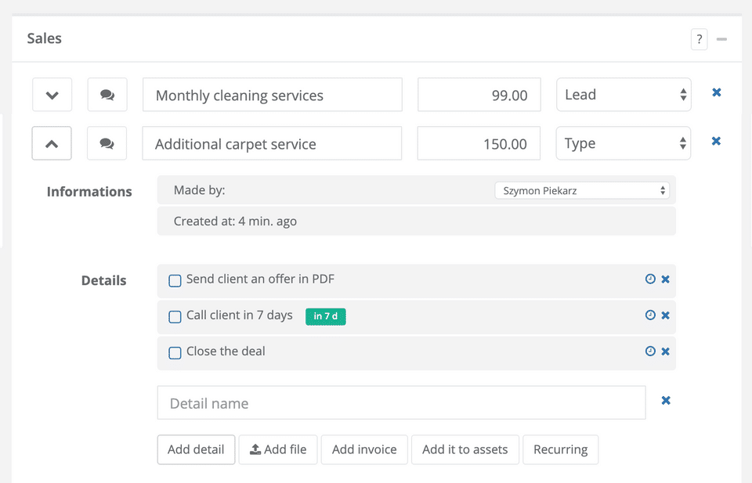Image resolution: width=752 pixels, height=483 pixels.
Task: Delete the Monthly cleaning services row
Action: (716, 92)
